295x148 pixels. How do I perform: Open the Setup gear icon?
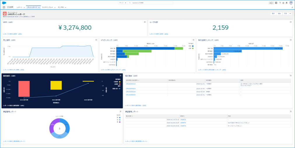point(283,3)
